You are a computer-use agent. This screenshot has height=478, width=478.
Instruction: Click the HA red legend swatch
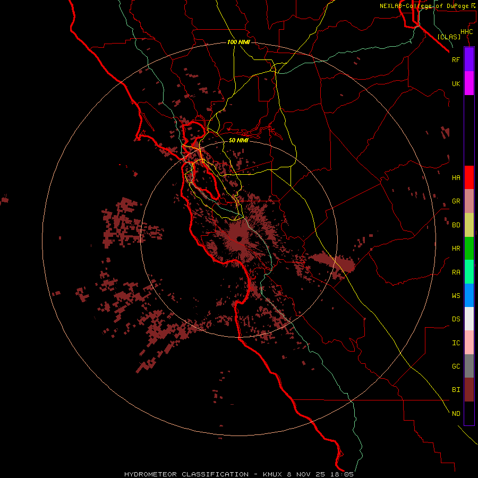[469, 177]
